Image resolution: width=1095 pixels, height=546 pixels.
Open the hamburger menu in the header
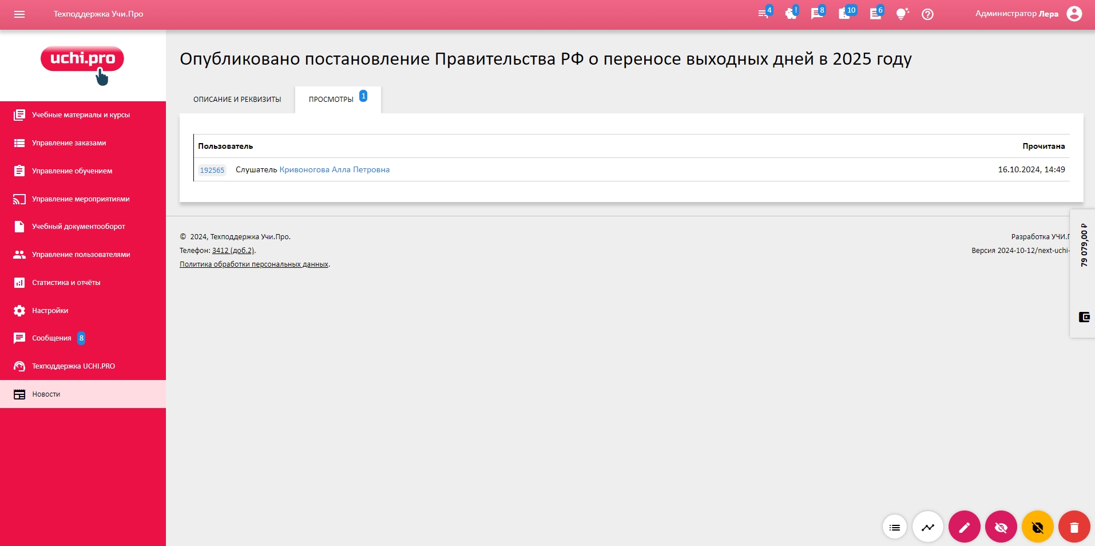pos(19,14)
